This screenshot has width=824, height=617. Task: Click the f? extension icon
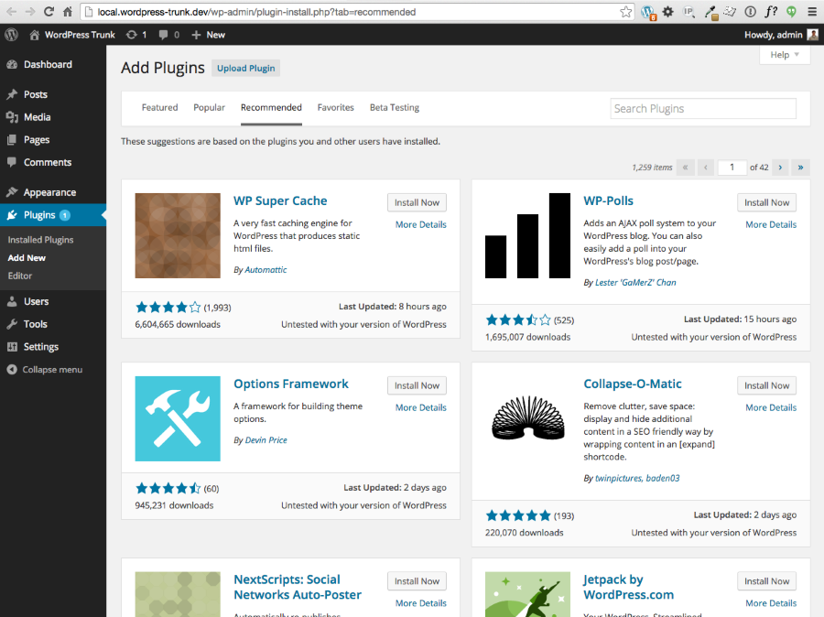(770, 12)
